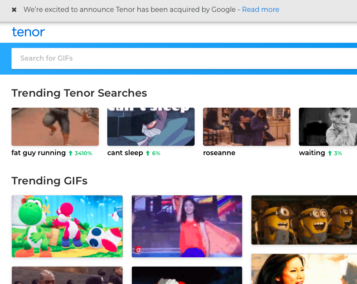Select the roseanne search label
Screen dimensions: 357x284
tap(219, 153)
